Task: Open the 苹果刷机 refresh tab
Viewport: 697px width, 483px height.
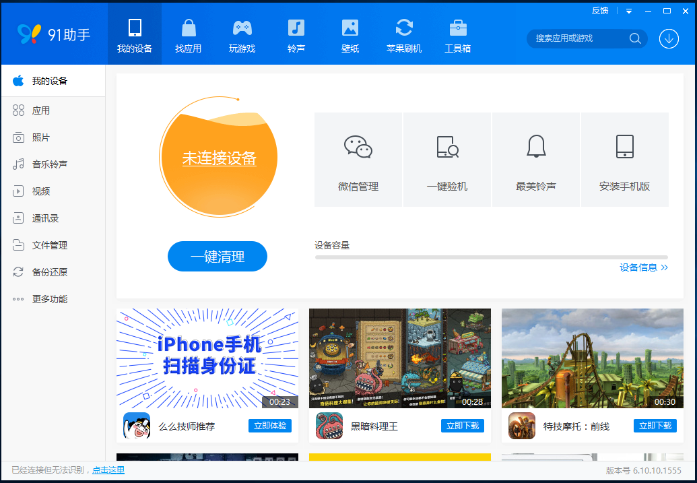Action: (x=404, y=34)
